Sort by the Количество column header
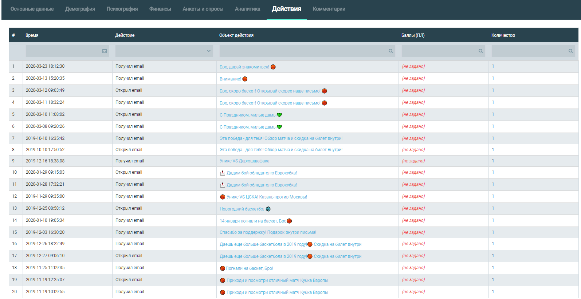 503,35
